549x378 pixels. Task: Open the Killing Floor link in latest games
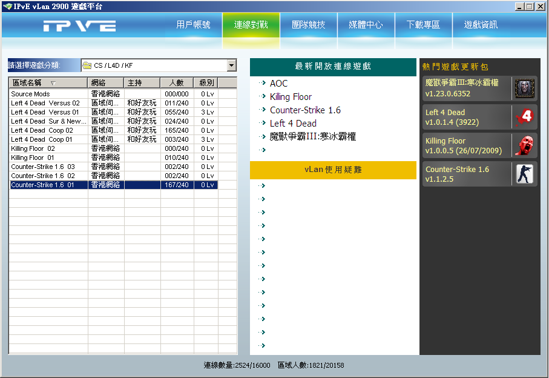tap(291, 97)
